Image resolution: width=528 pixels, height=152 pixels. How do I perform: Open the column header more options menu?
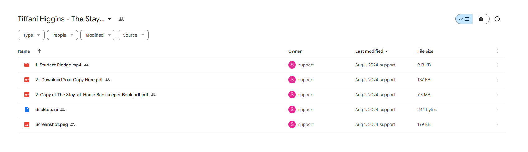497,51
